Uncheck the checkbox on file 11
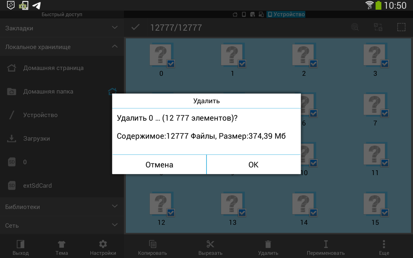The height and width of the screenshot is (258, 413). pyautogui.click(x=385, y=163)
